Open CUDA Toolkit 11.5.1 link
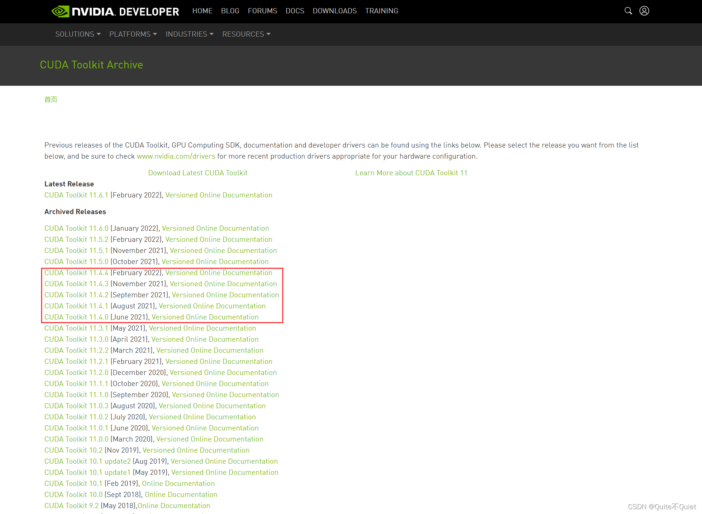 point(76,251)
